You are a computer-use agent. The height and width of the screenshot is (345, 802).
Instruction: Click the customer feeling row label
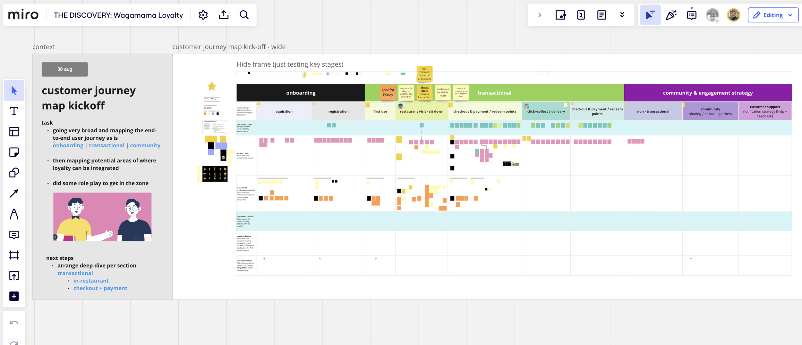click(246, 266)
